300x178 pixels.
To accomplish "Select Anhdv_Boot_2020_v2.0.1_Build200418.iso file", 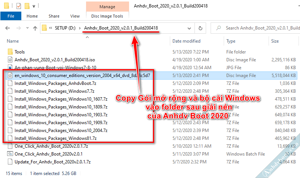I will pos(55,60).
